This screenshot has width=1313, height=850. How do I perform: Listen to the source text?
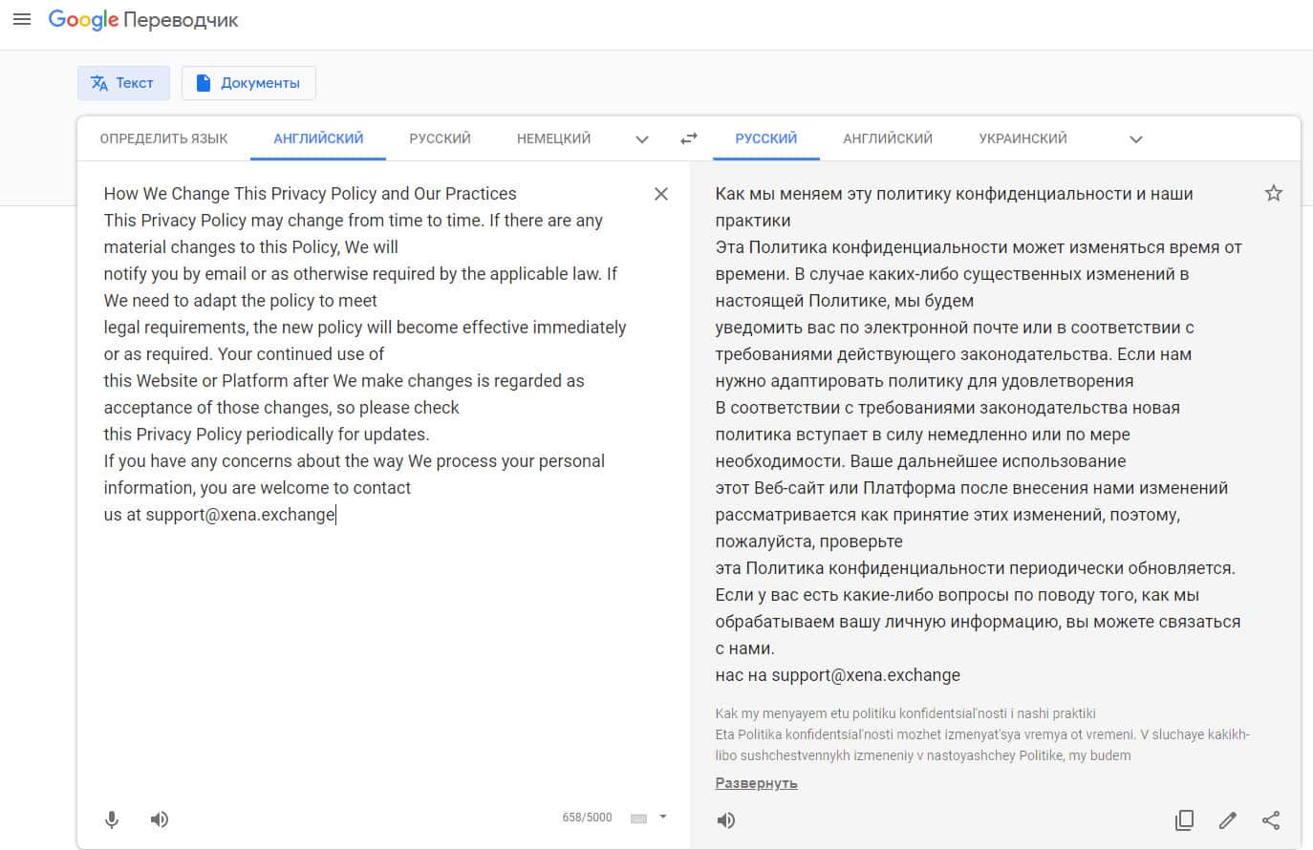click(160, 819)
